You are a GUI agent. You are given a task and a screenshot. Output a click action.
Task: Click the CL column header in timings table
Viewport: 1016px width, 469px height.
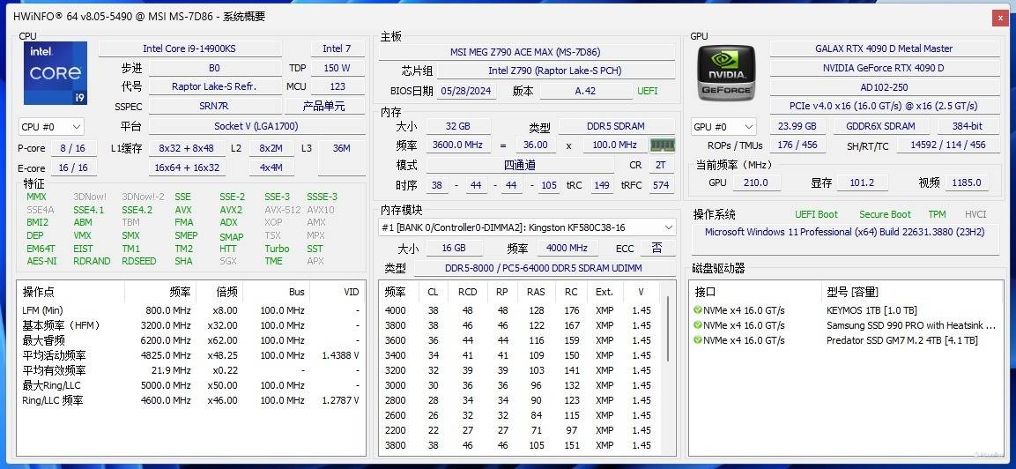click(x=433, y=293)
